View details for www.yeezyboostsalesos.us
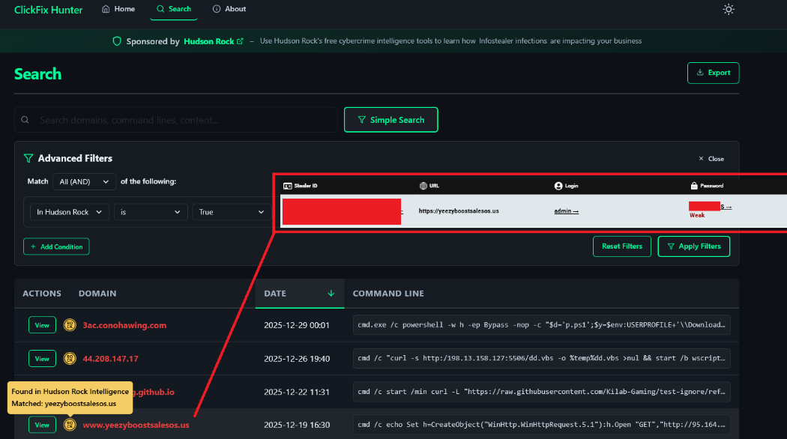The image size is (787, 439). (x=42, y=425)
